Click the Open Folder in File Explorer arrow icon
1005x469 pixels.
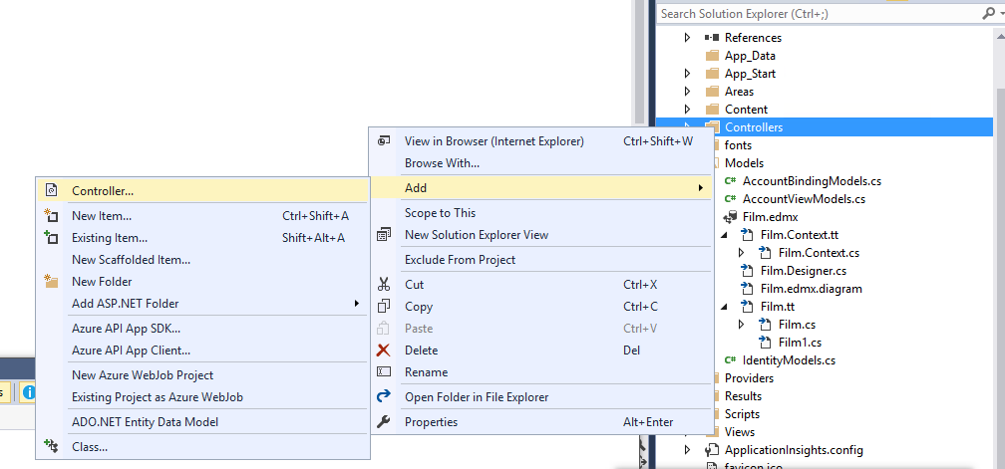[x=383, y=396]
